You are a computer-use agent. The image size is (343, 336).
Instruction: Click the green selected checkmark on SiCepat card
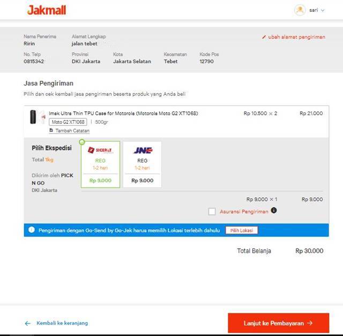point(82,142)
